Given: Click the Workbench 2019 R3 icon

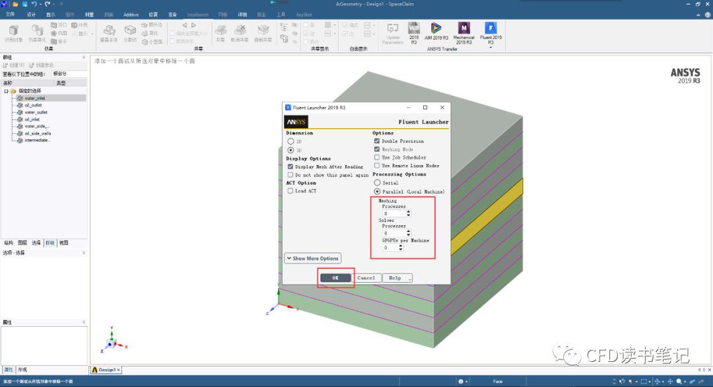Looking at the screenshot, I should pyautogui.click(x=414, y=28).
